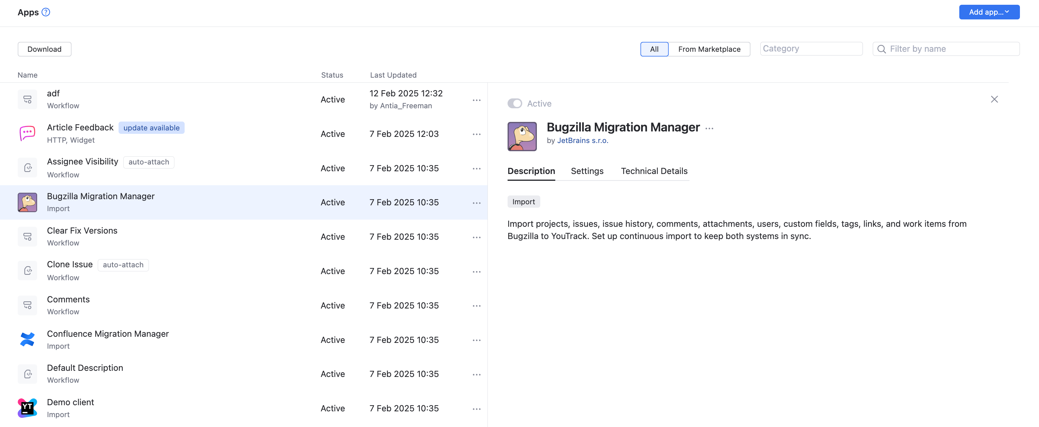Disable the Active toggle for Bugzilla Migration Manager

(x=515, y=103)
